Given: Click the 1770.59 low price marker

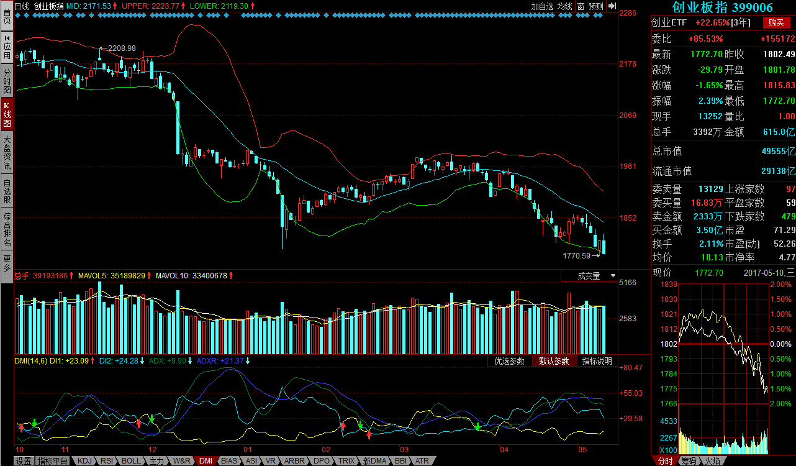Looking at the screenshot, I should pos(577,255).
